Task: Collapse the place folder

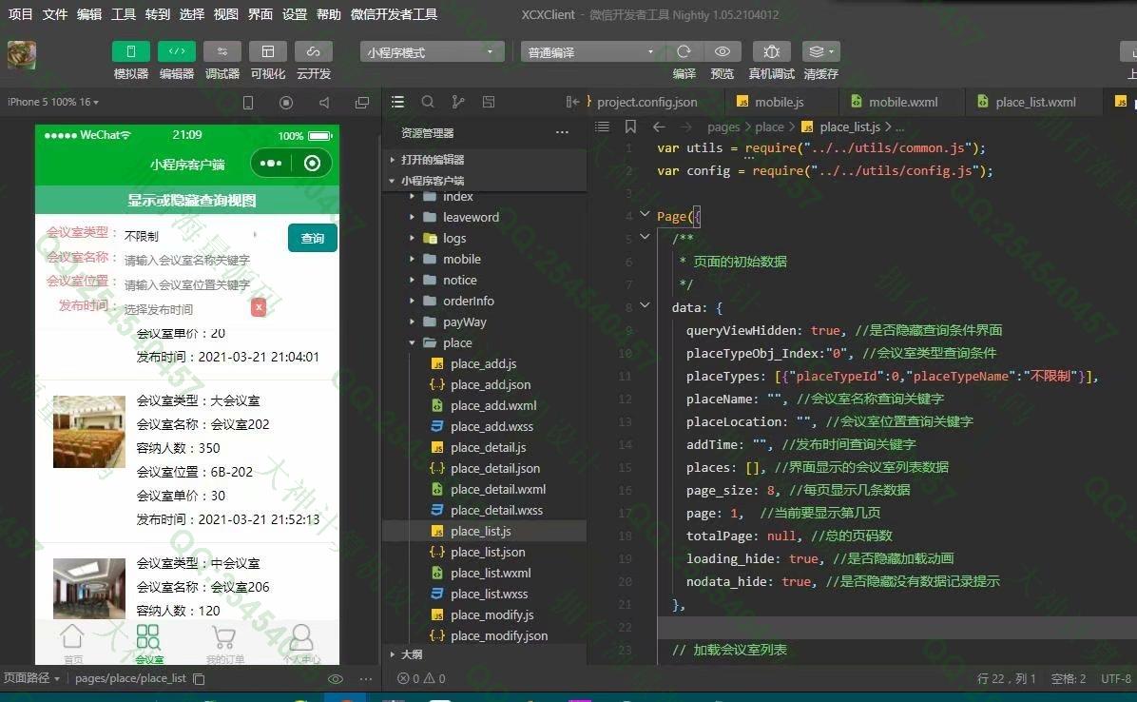Action: [x=457, y=343]
